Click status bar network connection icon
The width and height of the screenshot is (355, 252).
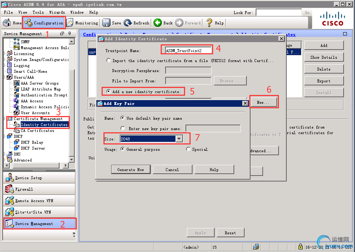256,246
